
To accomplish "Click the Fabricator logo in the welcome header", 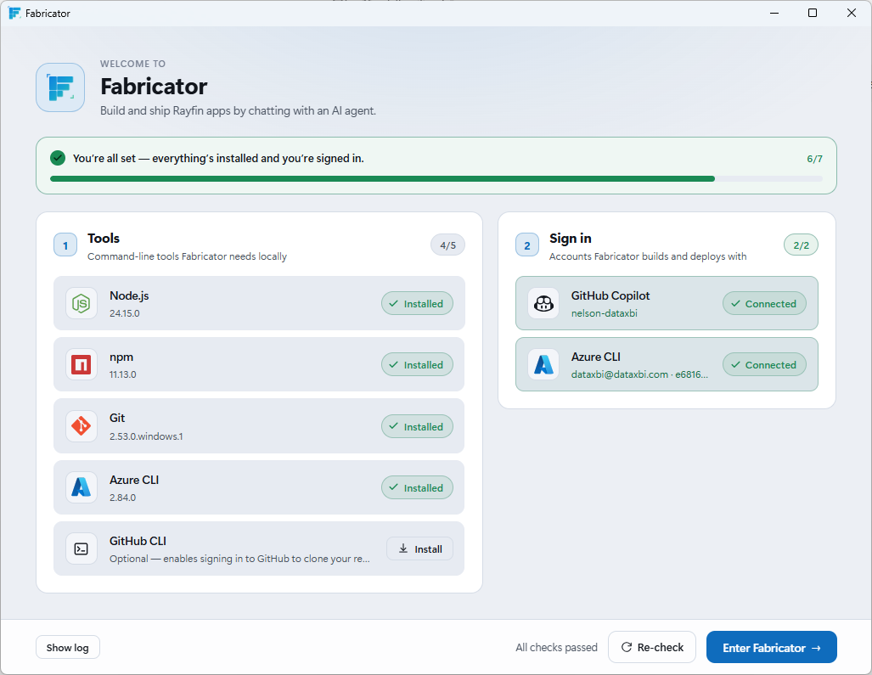I will (x=60, y=87).
